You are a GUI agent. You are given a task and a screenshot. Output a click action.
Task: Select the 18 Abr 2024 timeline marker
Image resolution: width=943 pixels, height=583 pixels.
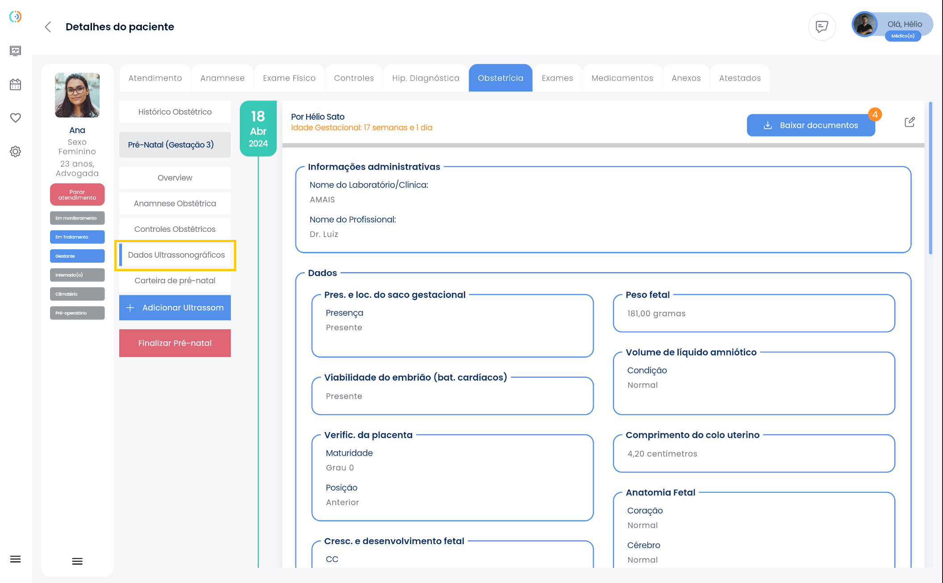258,129
